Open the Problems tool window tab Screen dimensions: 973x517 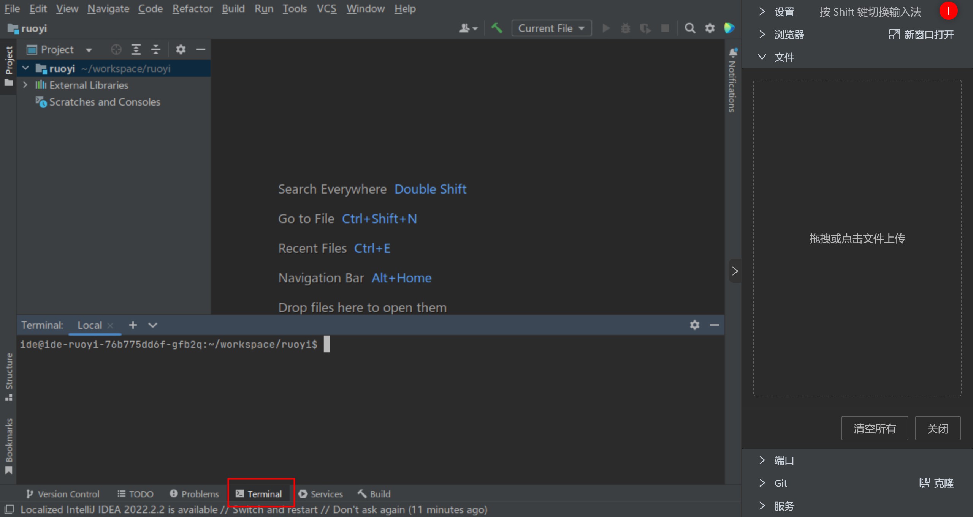click(194, 494)
